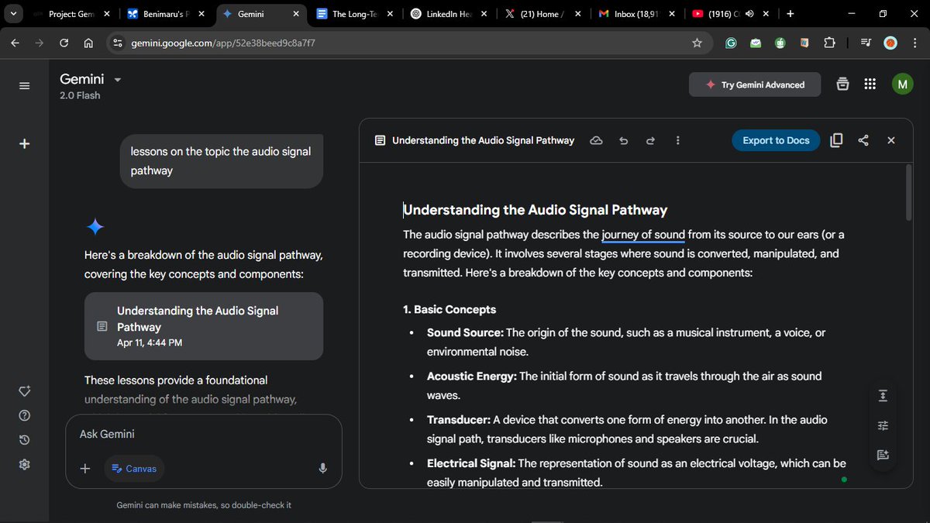The image size is (930, 523).
Task: Open the Google account avatar M
Action: (902, 84)
